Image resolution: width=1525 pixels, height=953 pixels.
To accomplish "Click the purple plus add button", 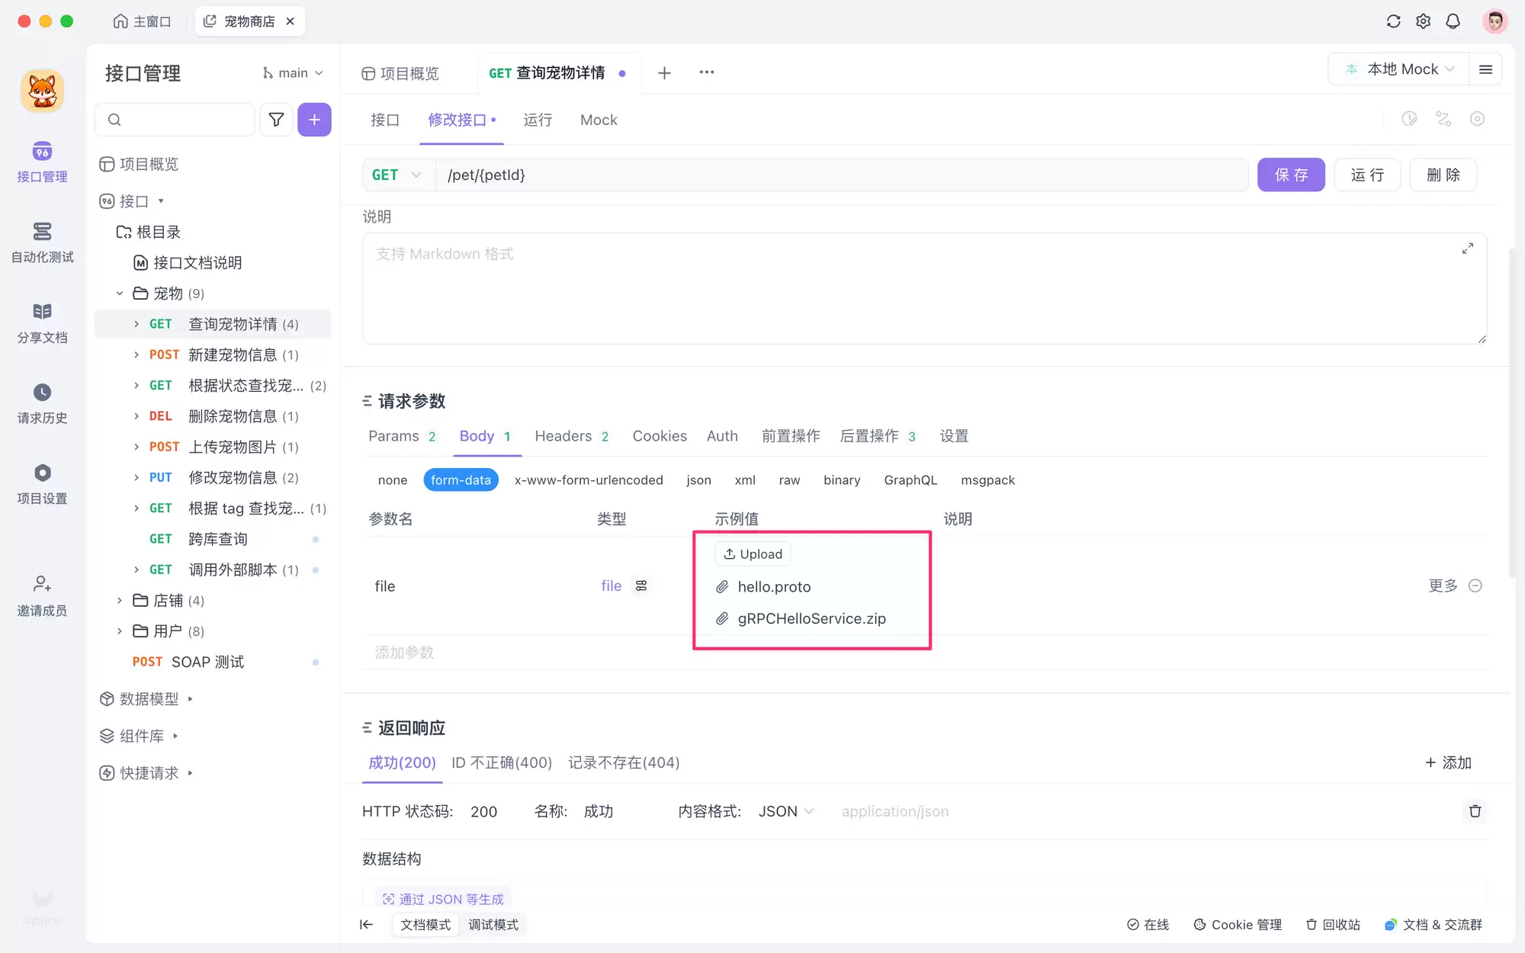I will [x=314, y=120].
